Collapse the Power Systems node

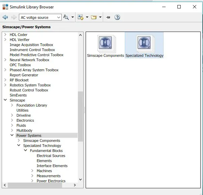[x=12, y=135]
